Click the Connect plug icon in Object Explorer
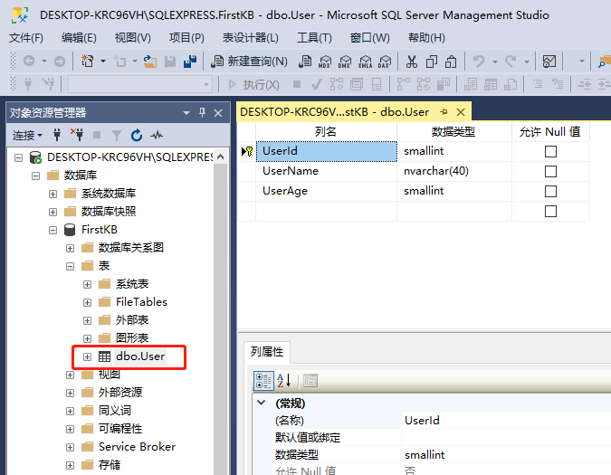611x475 pixels. tap(57, 135)
